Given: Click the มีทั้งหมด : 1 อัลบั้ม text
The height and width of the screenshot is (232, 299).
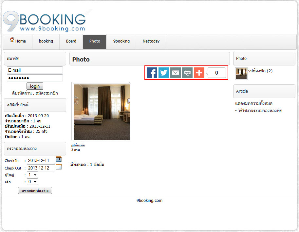Looking at the screenshot, I should (x=87, y=164).
